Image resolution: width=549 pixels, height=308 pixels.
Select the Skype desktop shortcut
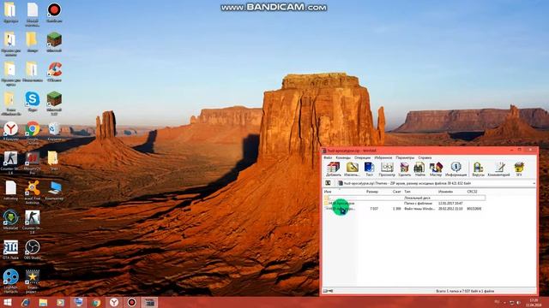[x=33, y=102]
